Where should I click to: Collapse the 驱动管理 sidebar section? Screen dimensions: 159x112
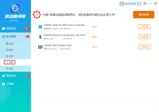[11, 36]
